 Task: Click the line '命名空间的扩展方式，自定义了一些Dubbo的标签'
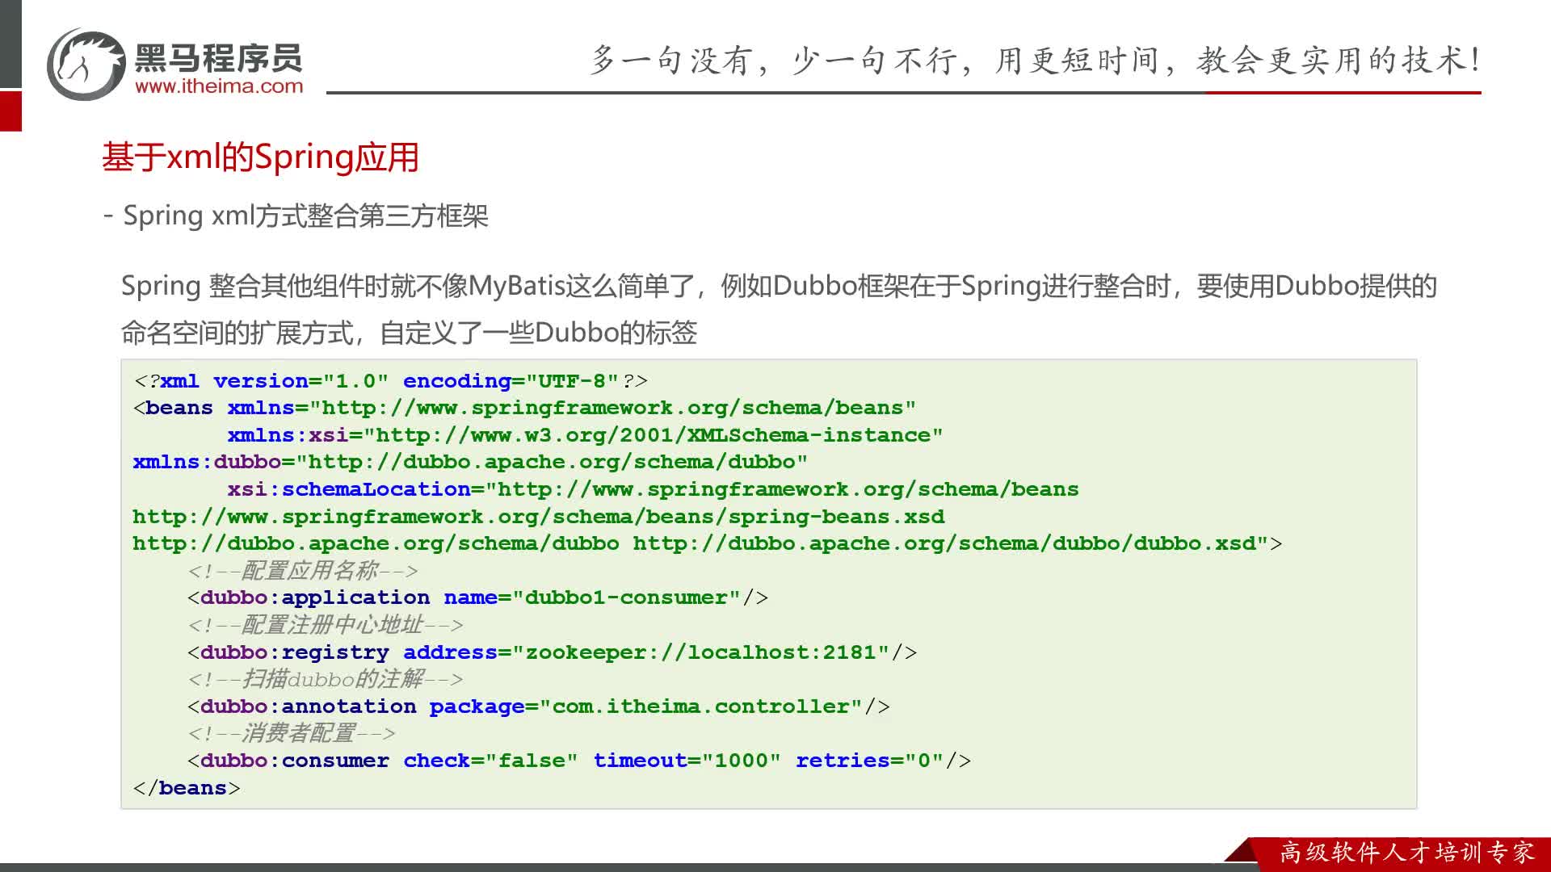pyautogui.click(x=409, y=332)
